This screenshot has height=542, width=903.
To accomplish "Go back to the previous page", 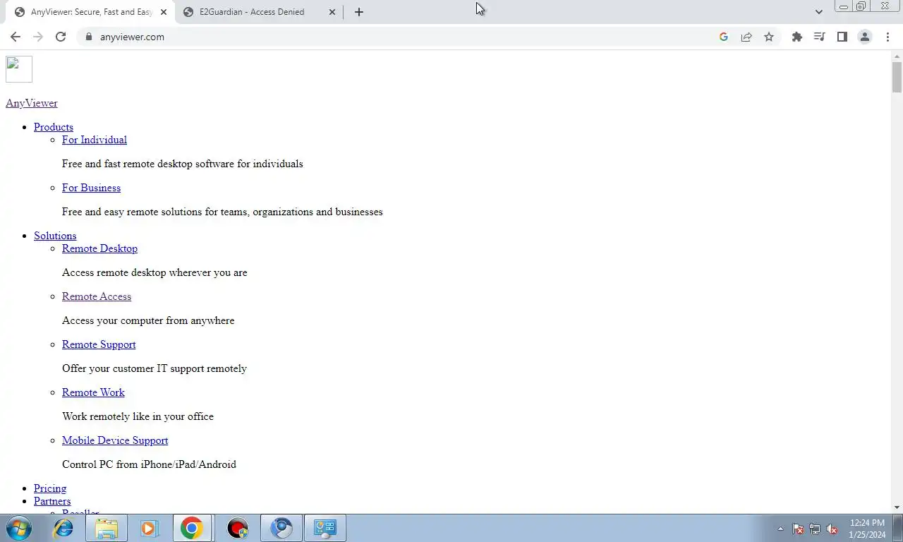I will click(x=16, y=37).
